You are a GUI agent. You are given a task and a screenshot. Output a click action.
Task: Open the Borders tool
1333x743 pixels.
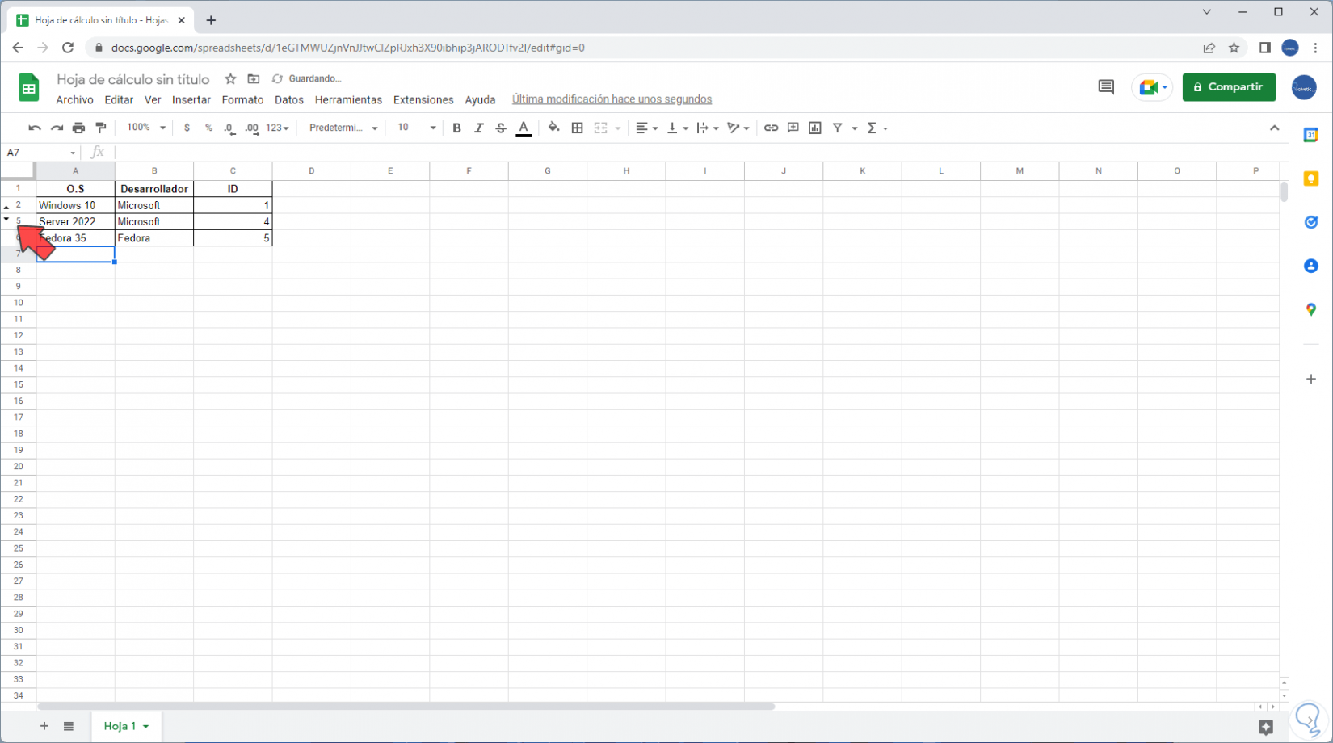click(x=577, y=128)
